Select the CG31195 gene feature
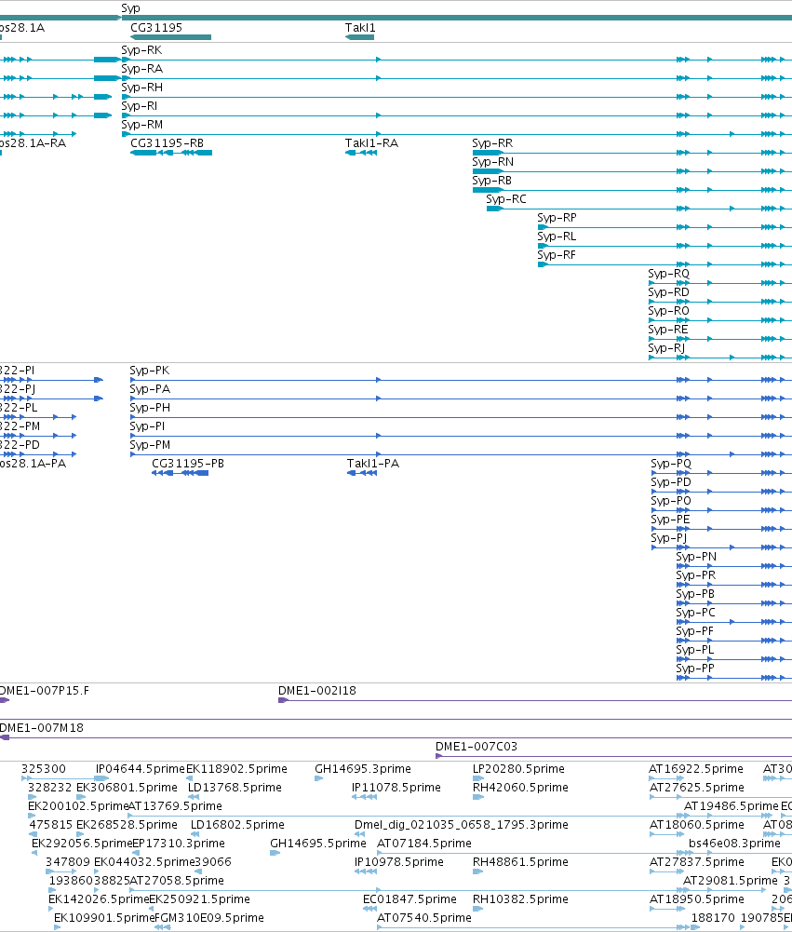 170,37
